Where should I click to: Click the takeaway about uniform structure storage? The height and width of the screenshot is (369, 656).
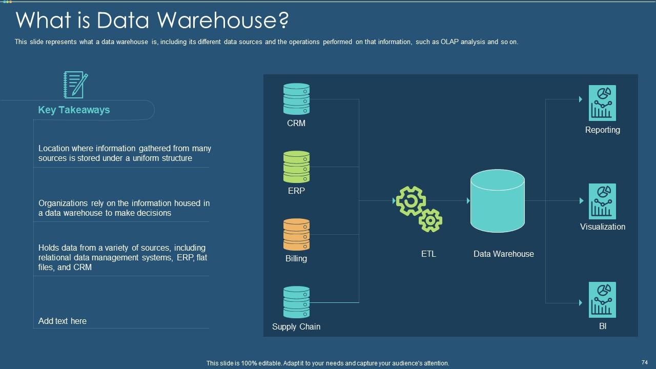click(x=125, y=153)
